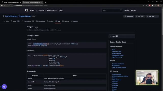Expand the Product menu
The height and width of the screenshot is (91, 163).
[x=33, y=10]
